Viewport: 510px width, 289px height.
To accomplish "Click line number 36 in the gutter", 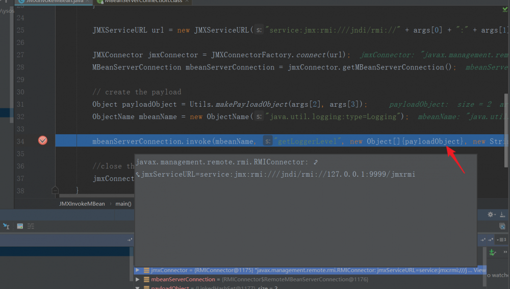I will 20,166.
